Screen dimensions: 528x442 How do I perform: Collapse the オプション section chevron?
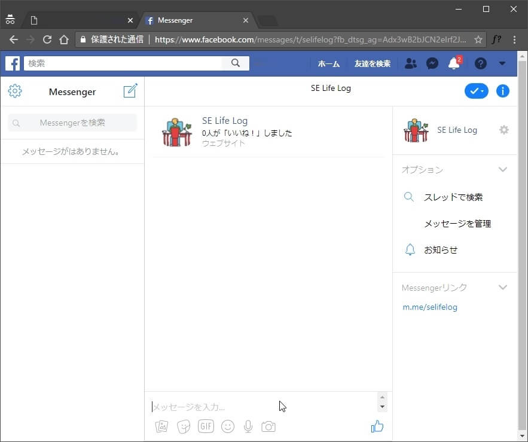503,170
